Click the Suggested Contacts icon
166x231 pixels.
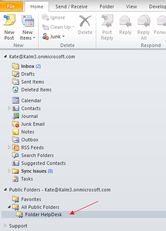click(16, 163)
